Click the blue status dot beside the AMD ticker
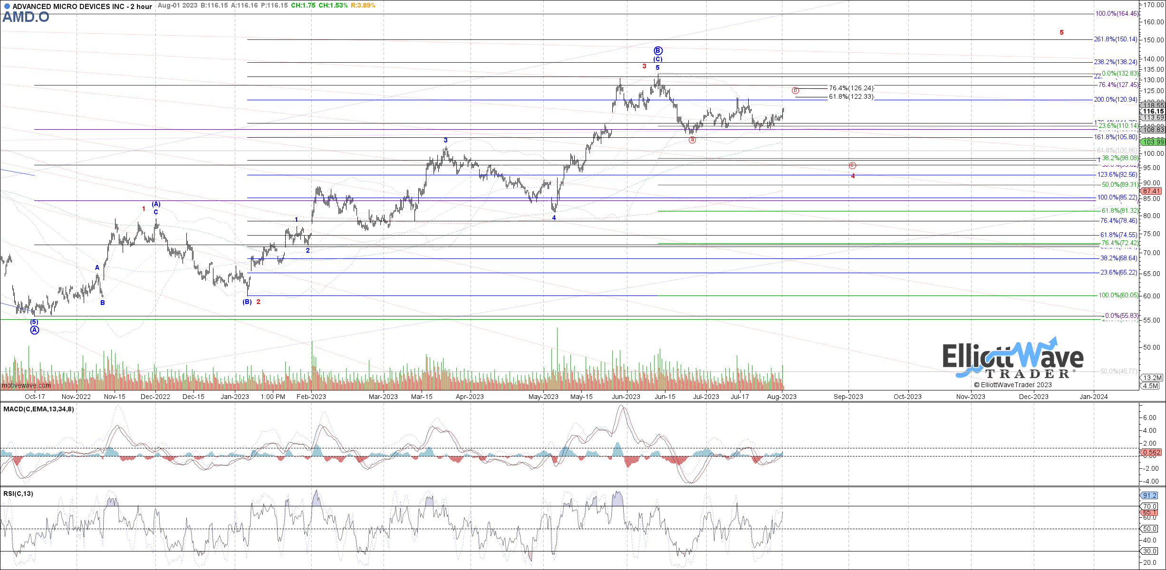Viewport: 1166px width, 570px height. (6, 7)
